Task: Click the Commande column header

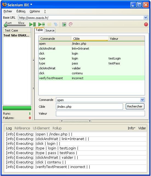Action: [55, 39]
